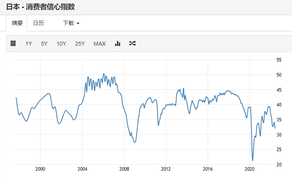The height and width of the screenshot is (177, 292).
Task: Click the compare shuffle arrows icon
Action: tap(132, 44)
